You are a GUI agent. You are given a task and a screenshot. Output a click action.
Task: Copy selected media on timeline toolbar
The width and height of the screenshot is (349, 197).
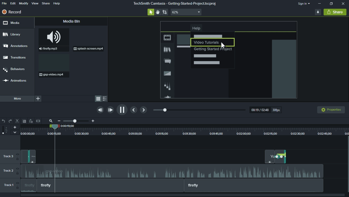tap(24, 121)
